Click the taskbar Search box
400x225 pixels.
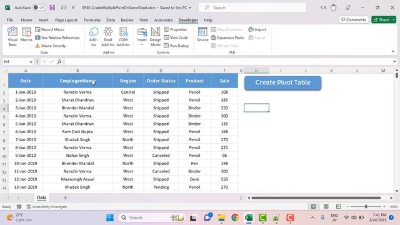tap(152, 217)
